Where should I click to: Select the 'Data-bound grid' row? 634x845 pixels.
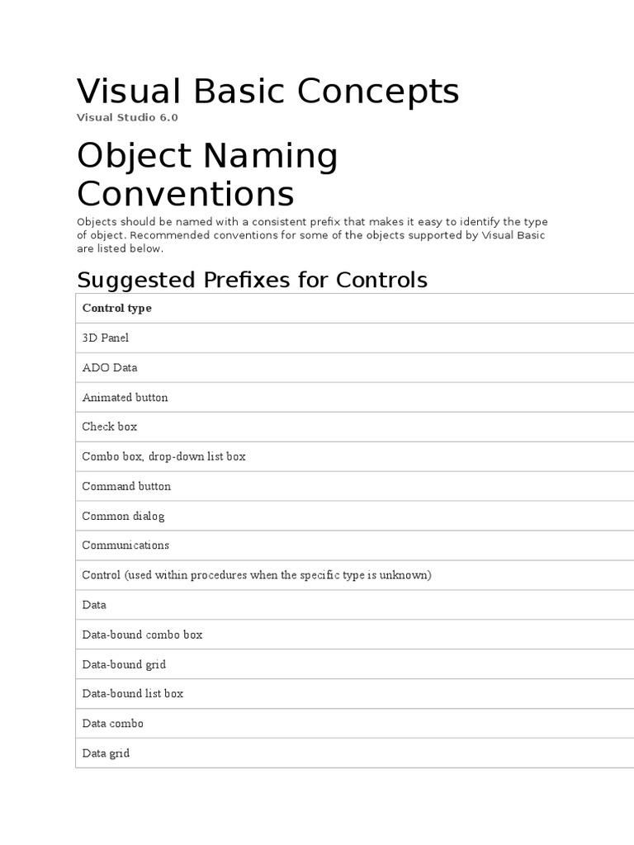(x=124, y=664)
